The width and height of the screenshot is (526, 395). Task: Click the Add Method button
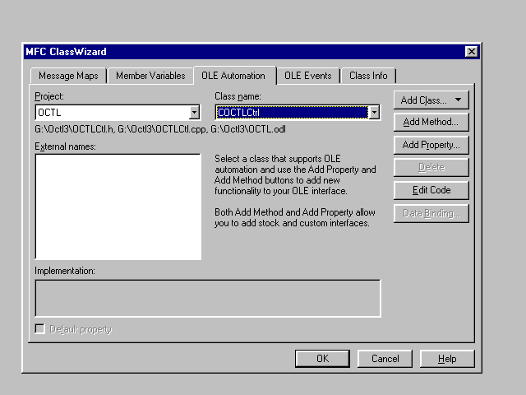tap(431, 123)
